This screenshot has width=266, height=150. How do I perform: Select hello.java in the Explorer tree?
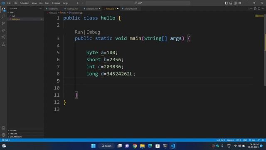tap(25, 20)
